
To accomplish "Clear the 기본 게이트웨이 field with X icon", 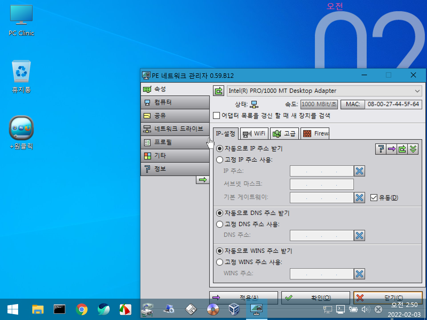I will click(359, 198).
